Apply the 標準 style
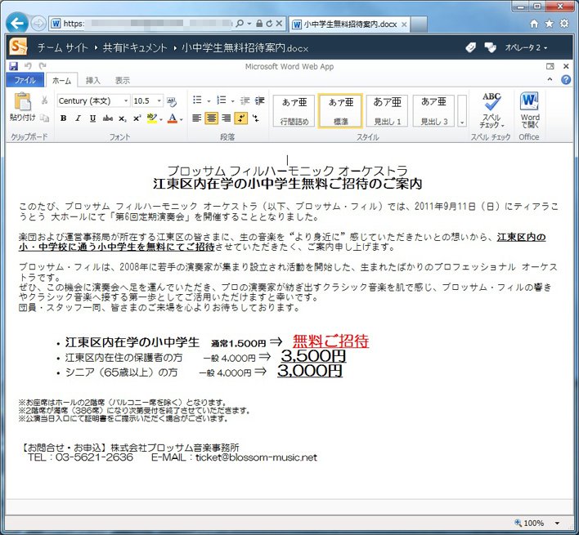This screenshot has width=579, height=535. click(x=340, y=110)
